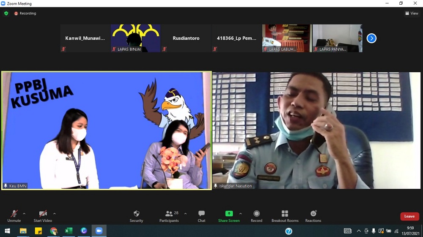
Task: Expand audio options arrow beside Unmute
Action: 24,214
